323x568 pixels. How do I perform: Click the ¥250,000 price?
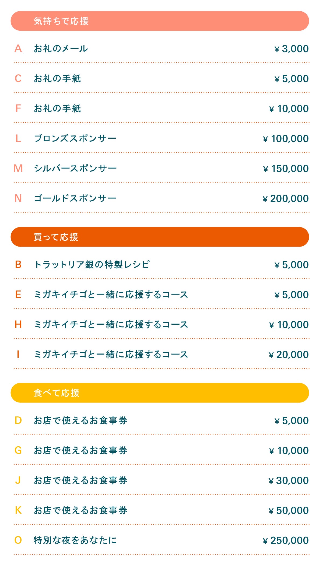tap(286, 541)
